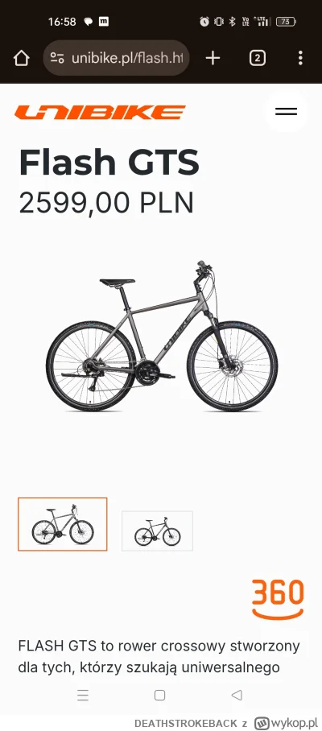Tap the Android back triangle button

[x=237, y=695]
